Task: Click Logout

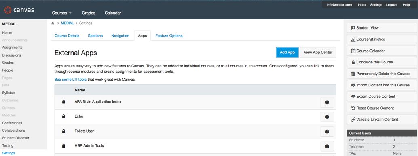Action: [391, 5]
